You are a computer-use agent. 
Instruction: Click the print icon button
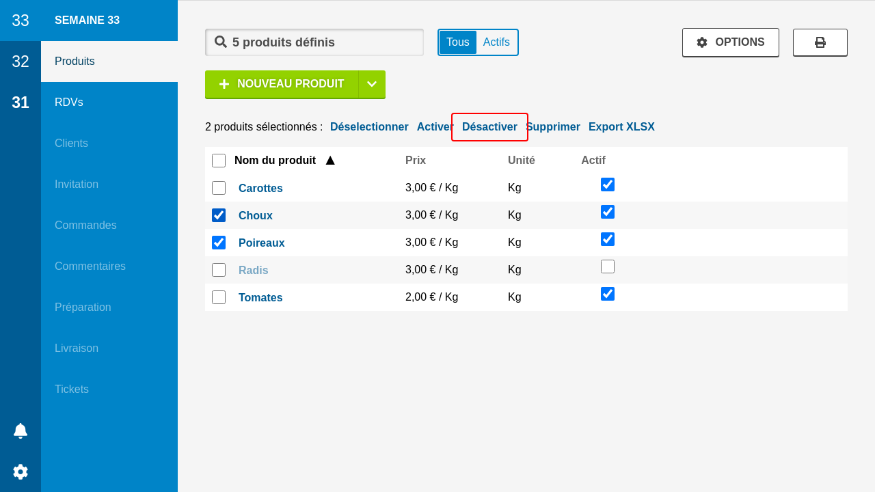[x=820, y=42]
